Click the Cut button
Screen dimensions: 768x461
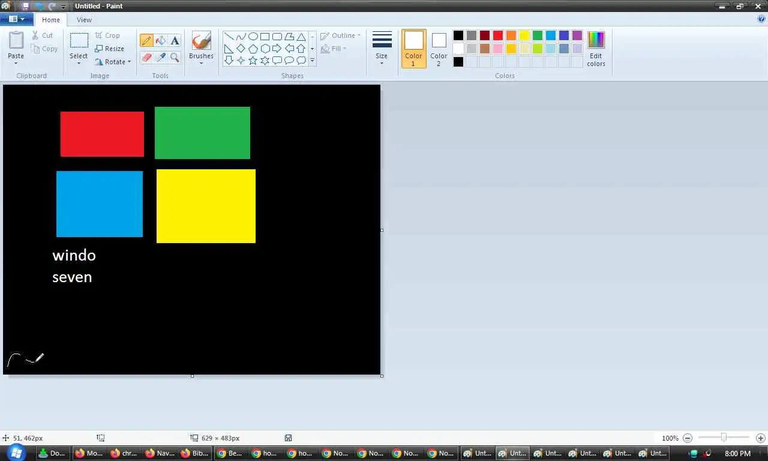[43, 35]
